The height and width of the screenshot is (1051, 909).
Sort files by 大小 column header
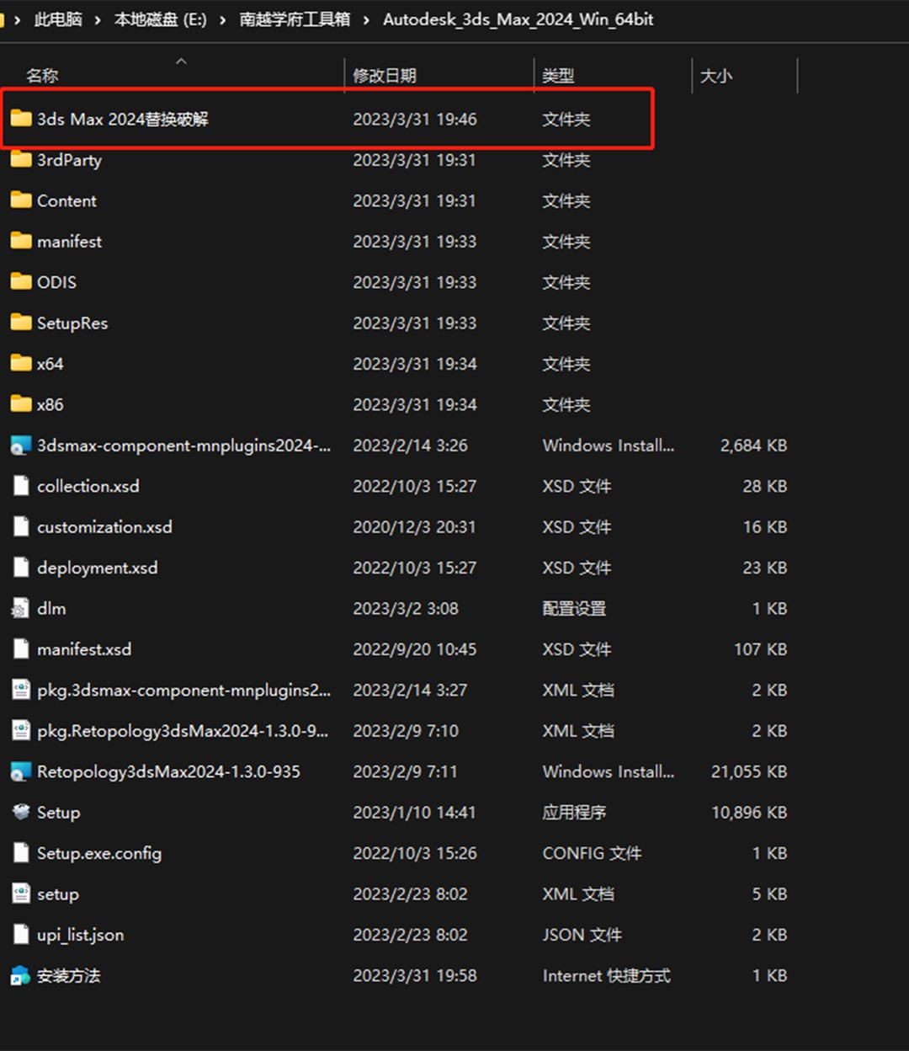pos(716,76)
